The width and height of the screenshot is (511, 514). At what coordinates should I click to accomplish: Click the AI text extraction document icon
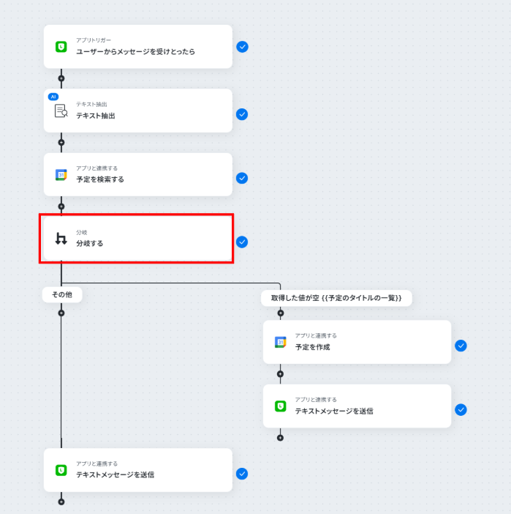61,111
